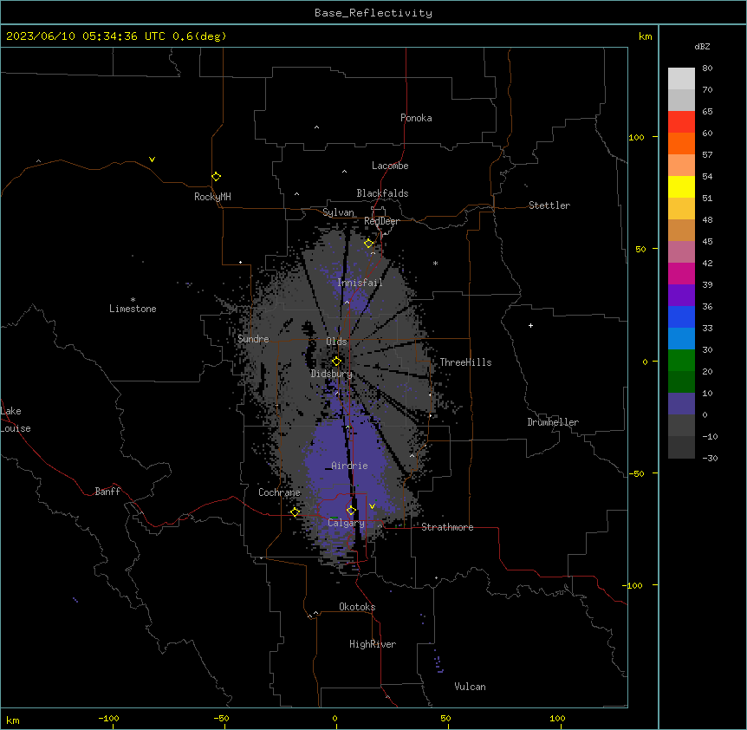Click the Sundre label

(x=253, y=339)
